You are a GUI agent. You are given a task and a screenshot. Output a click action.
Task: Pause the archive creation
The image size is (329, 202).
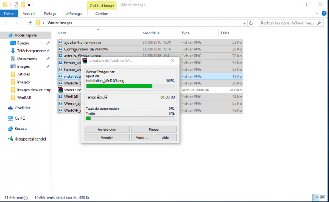point(154,129)
